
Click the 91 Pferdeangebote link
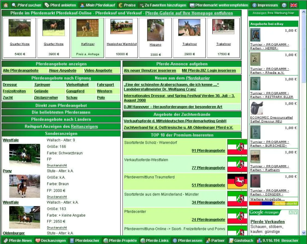(x=208, y=151)
